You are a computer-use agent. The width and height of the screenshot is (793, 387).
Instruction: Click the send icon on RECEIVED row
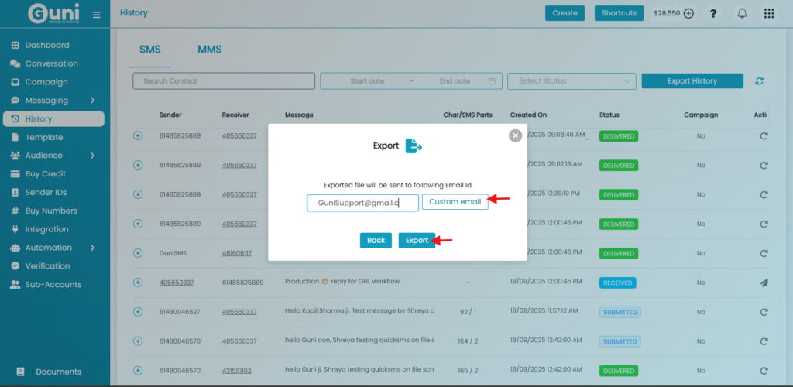[x=764, y=283]
